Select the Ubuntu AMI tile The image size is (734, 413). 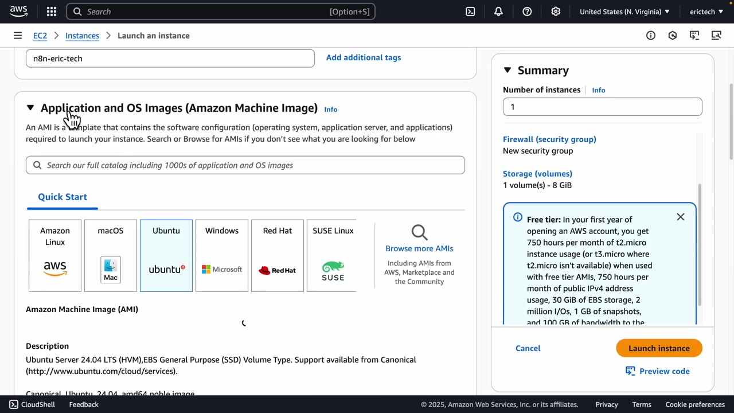point(166,255)
